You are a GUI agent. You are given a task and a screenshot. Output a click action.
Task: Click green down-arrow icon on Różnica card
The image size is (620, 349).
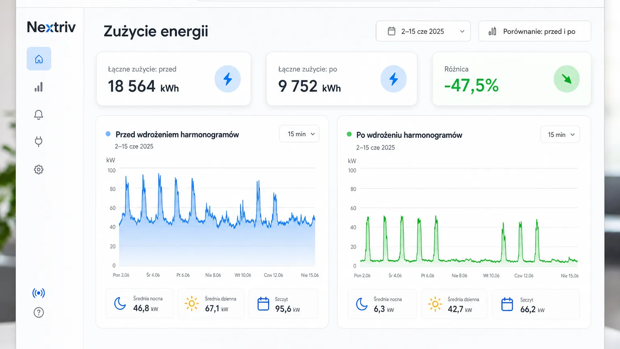[567, 79]
